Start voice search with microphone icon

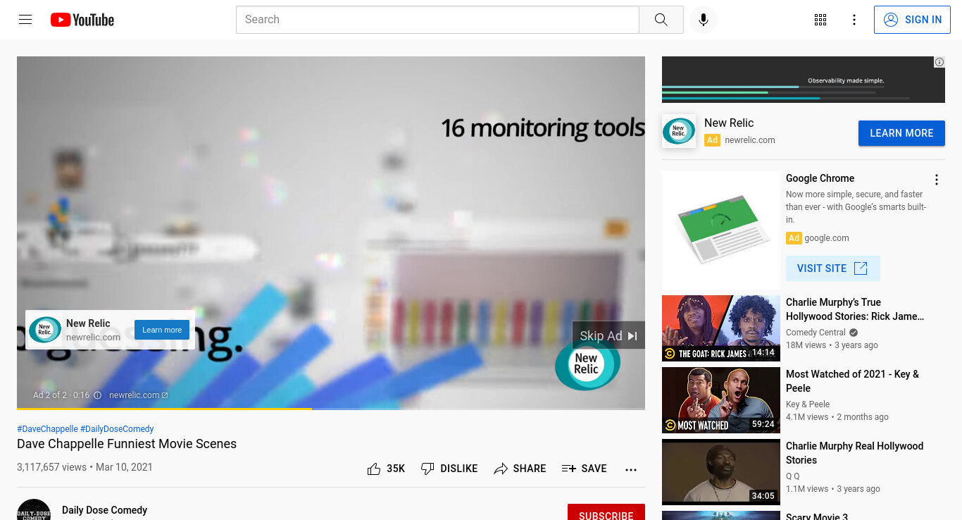coord(703,20)
